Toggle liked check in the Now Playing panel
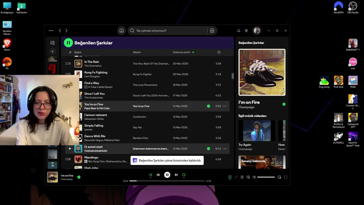The image size is (364, 205). (284, 104)
